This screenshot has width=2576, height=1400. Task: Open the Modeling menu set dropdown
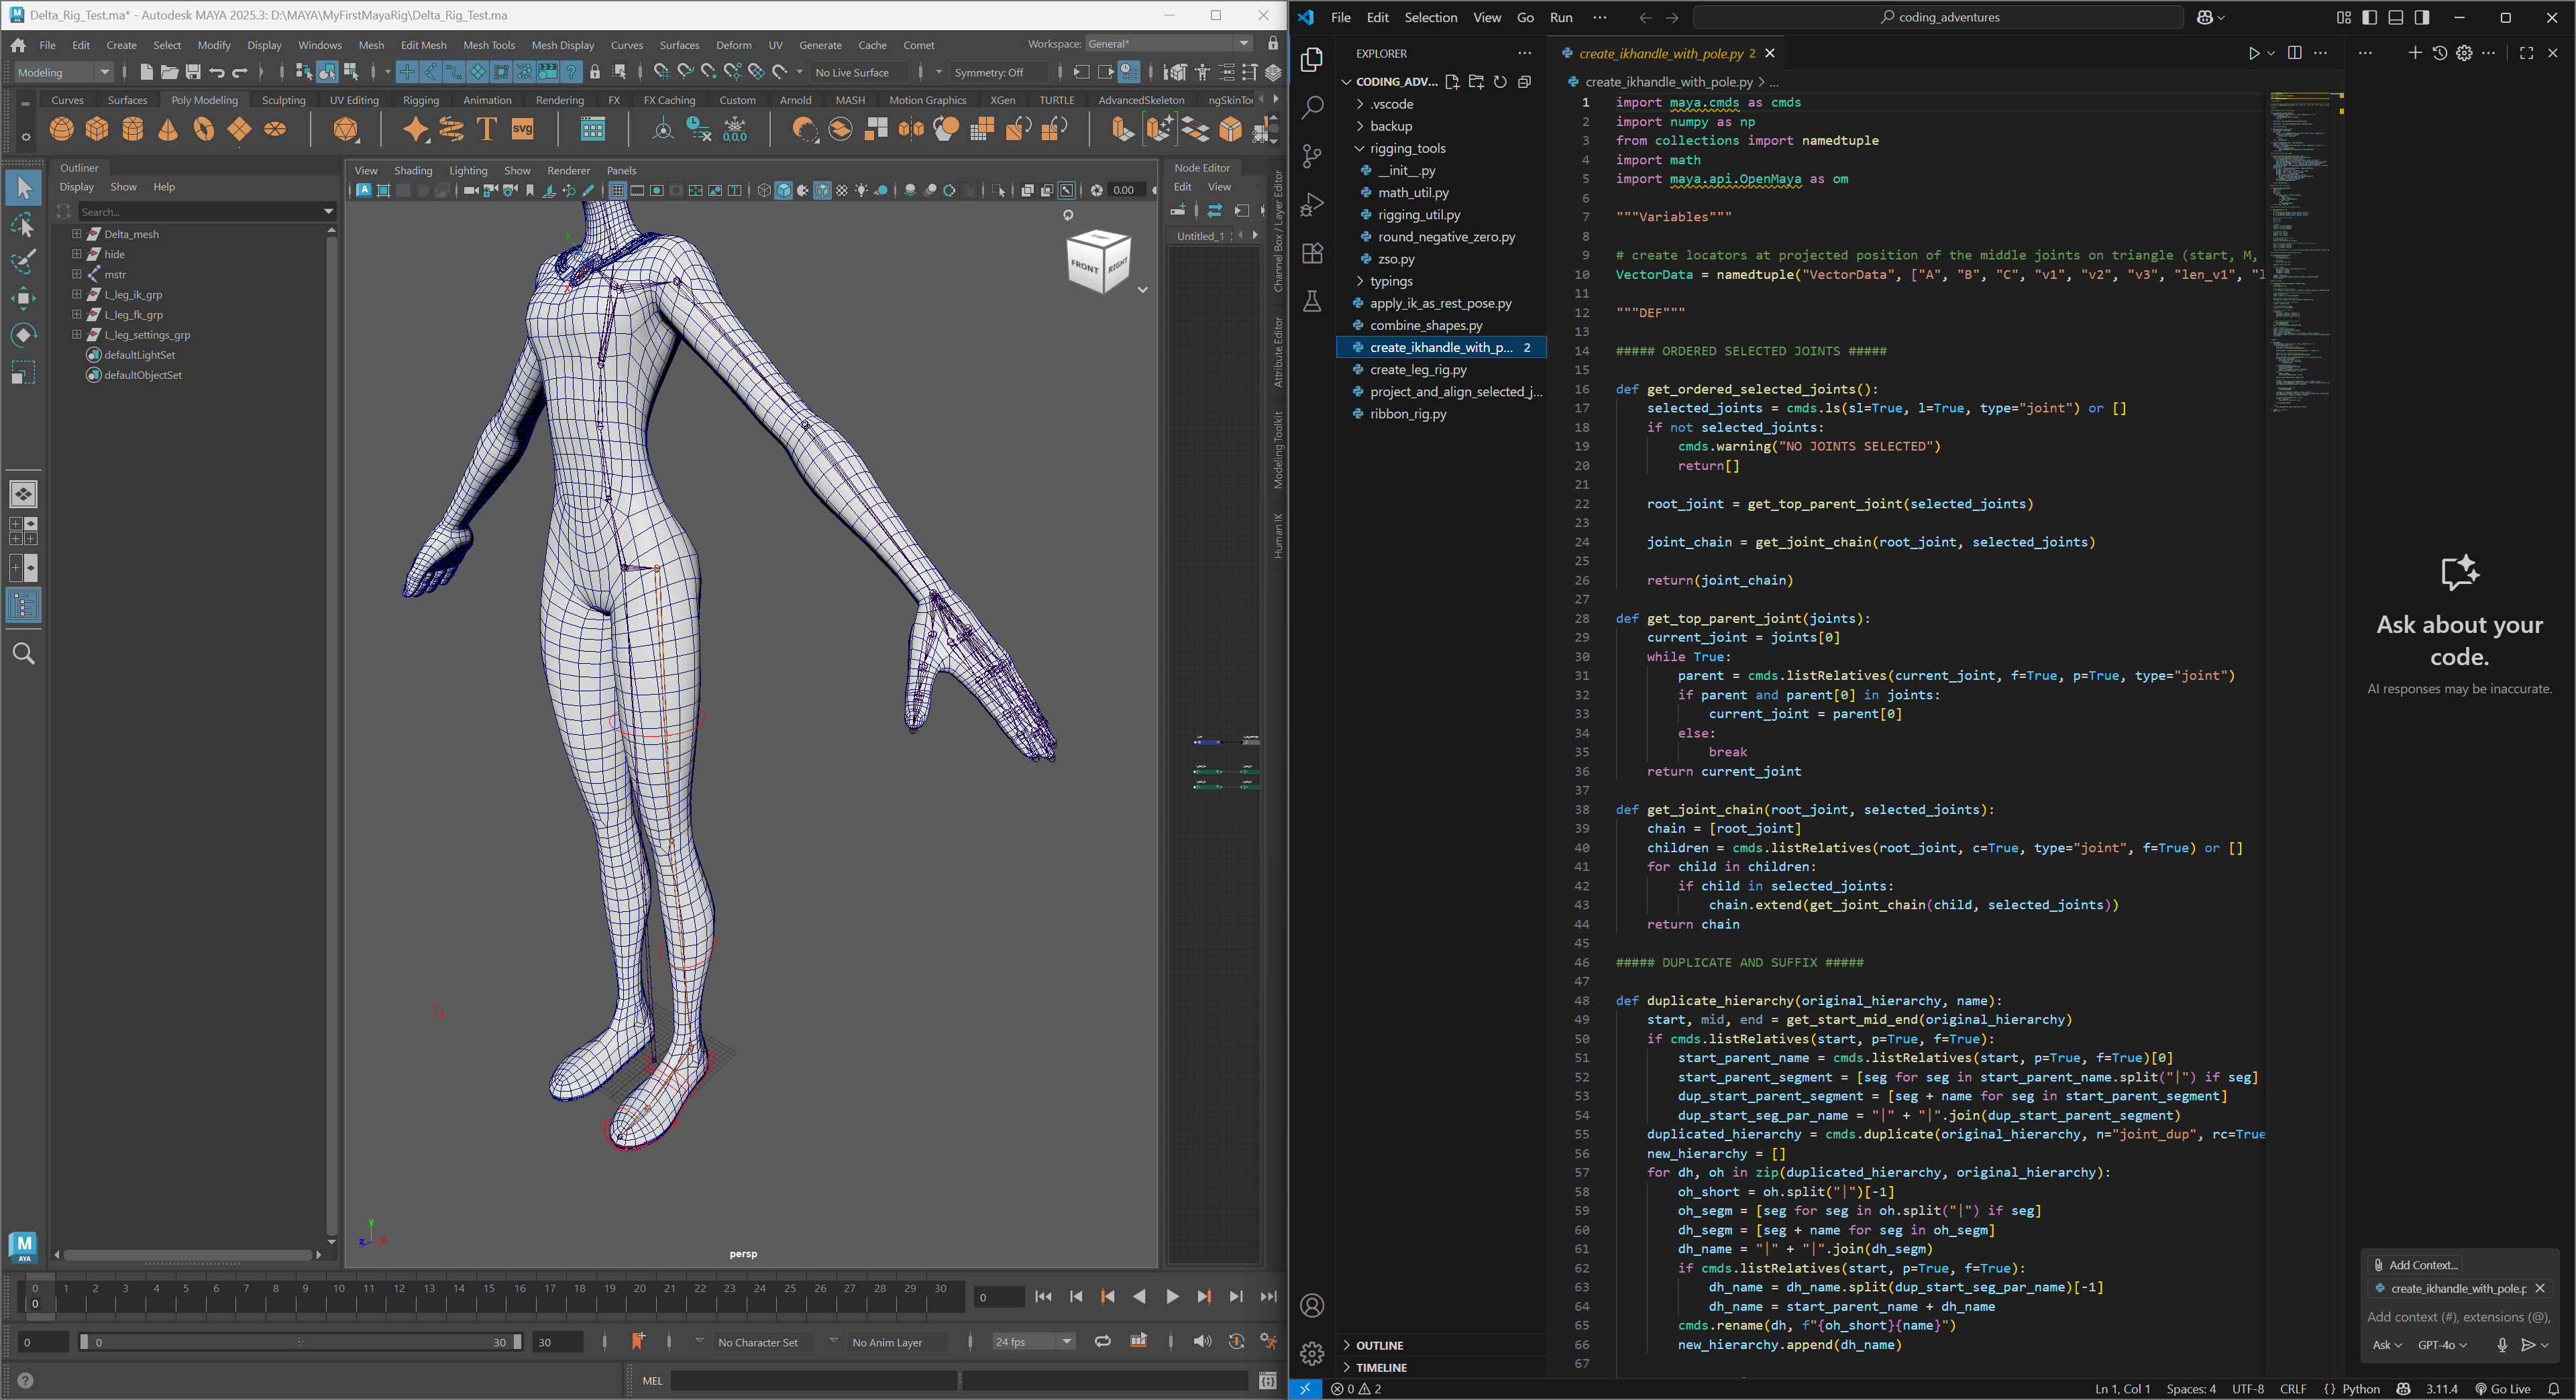[x=63, y=72]
